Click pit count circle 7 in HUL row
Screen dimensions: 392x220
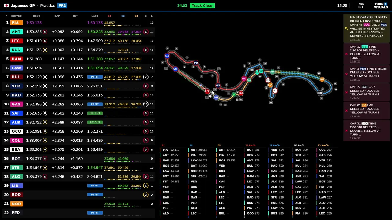(146, 77)
